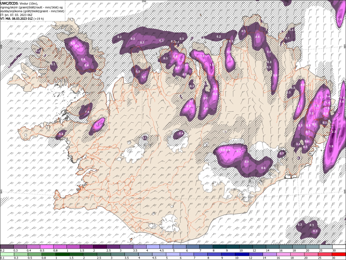This screenshot has width=346, height=260.
Task: Pick the lavender 4 mm snow swatch
Action: point(153,247)
